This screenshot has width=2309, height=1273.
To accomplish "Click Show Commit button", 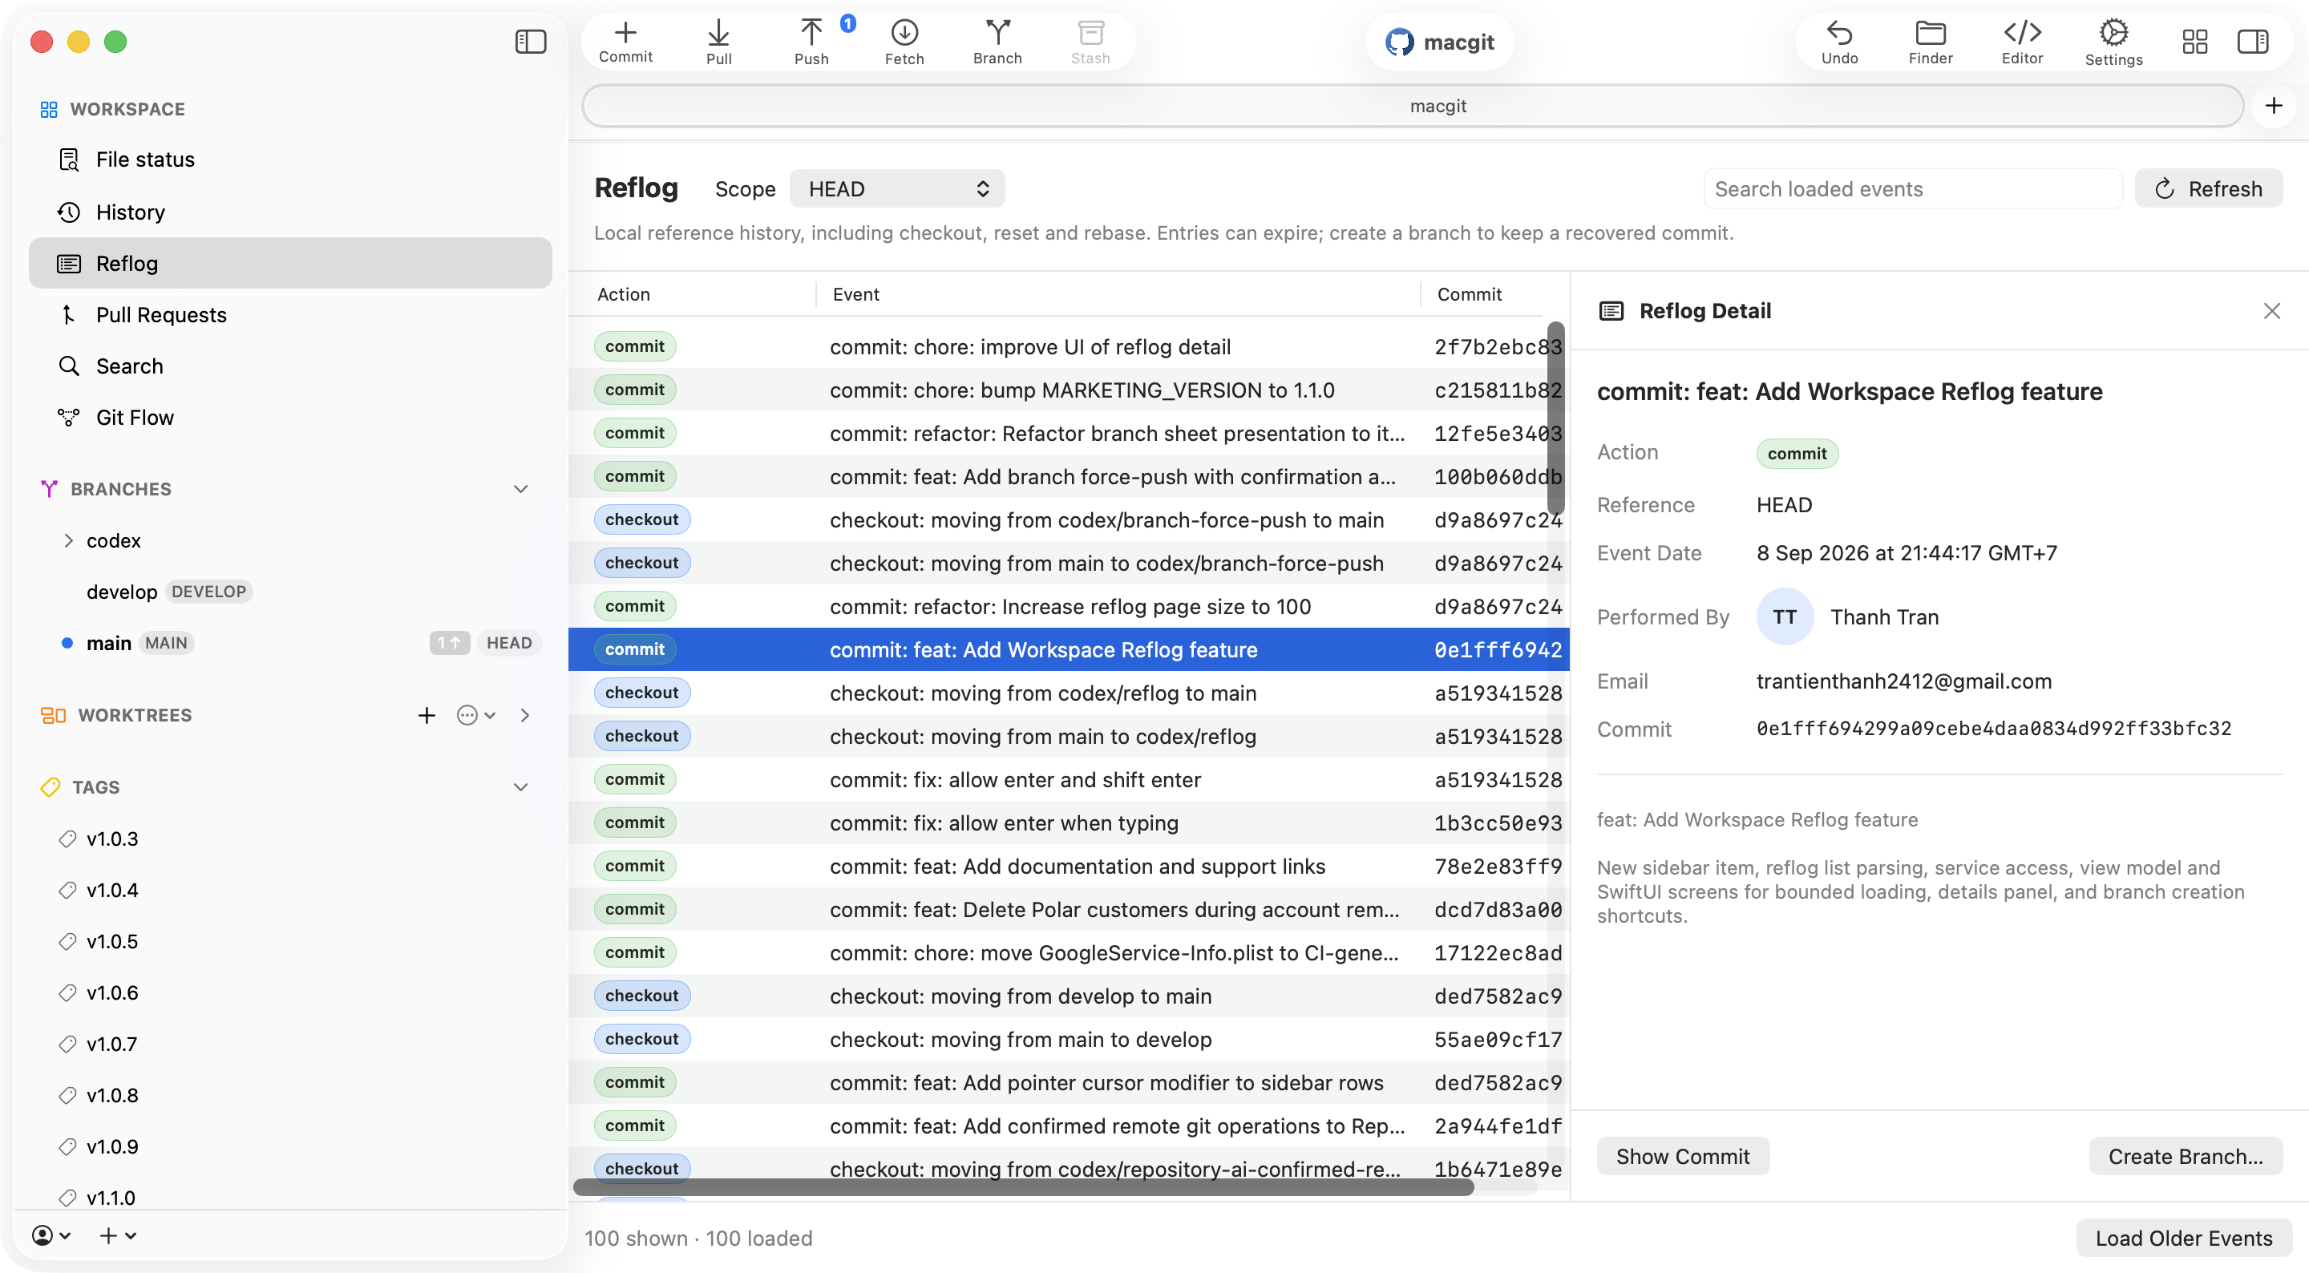I will tap(1683, 1157).
